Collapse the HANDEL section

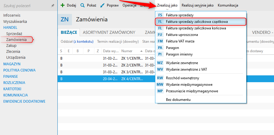[10, 28]
